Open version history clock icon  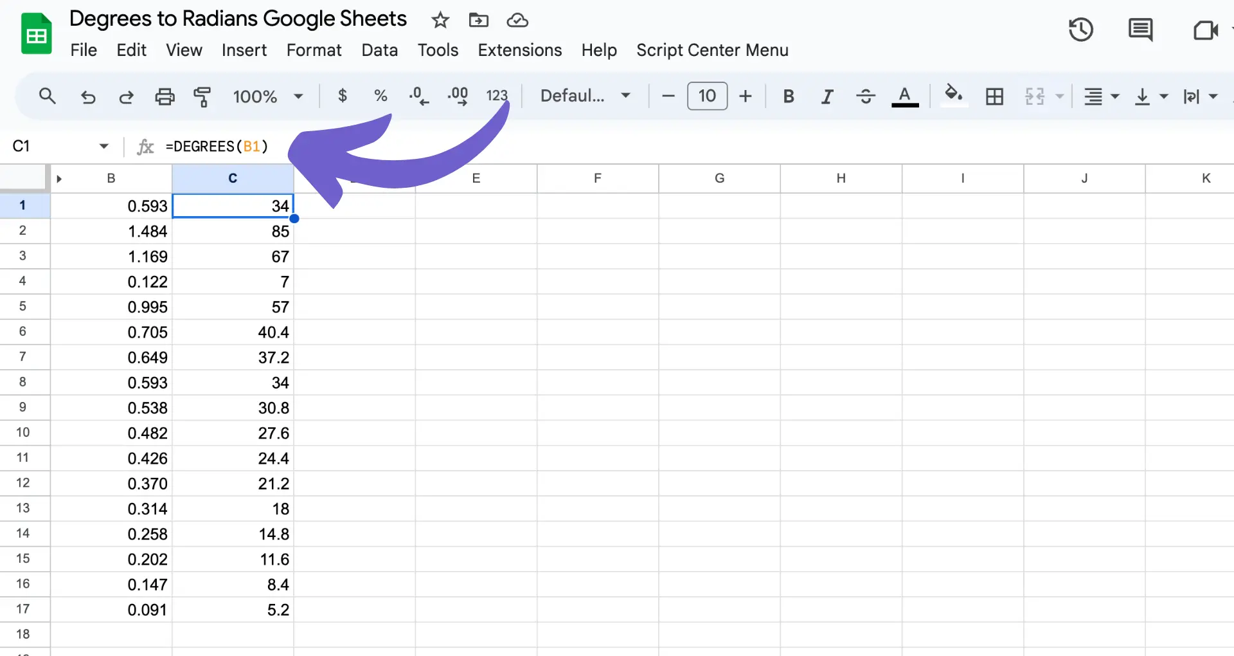point(1081,30)
